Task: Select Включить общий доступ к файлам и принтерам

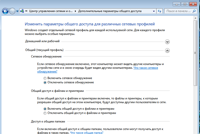Action: (x=45, y=109)
